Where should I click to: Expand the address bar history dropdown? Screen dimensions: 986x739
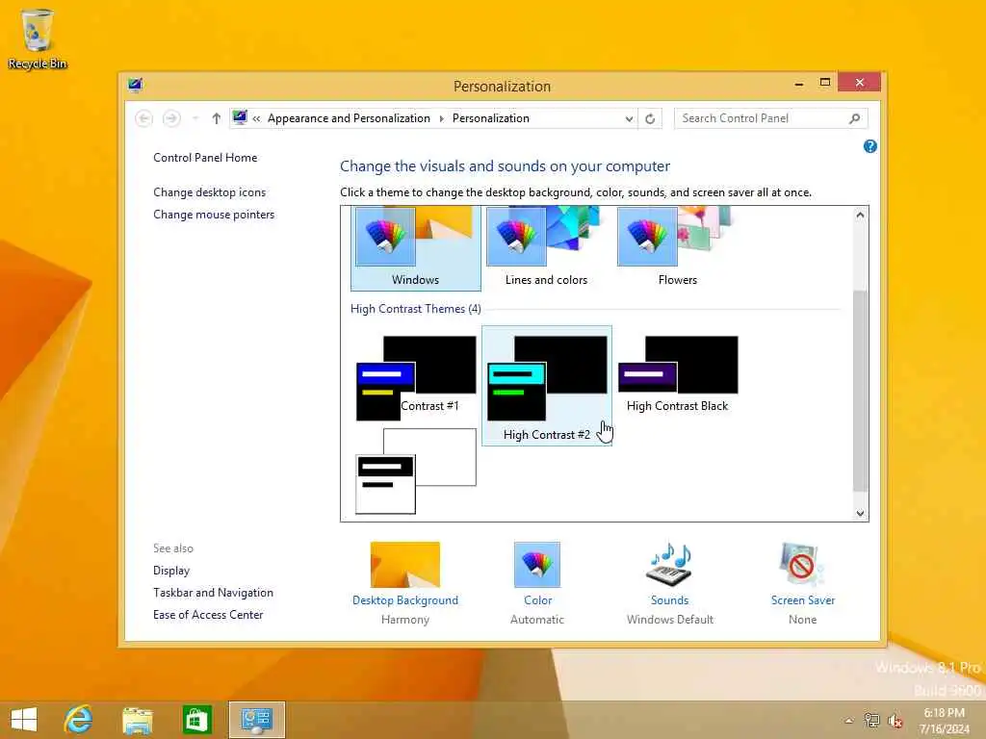coord(629,118)
